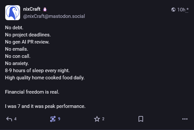The image size is (194, 130).
Task: Click the reply count 4
Action: [x=15, y=119]
